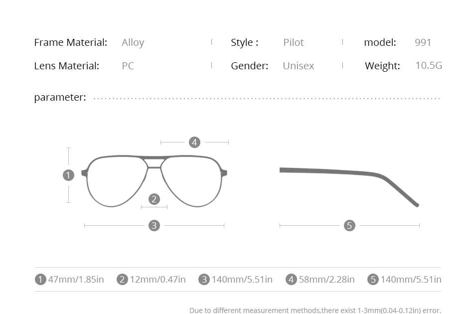
Task: Click the circled 1 beside 47mm/1.85in
Action: [40, 280]
